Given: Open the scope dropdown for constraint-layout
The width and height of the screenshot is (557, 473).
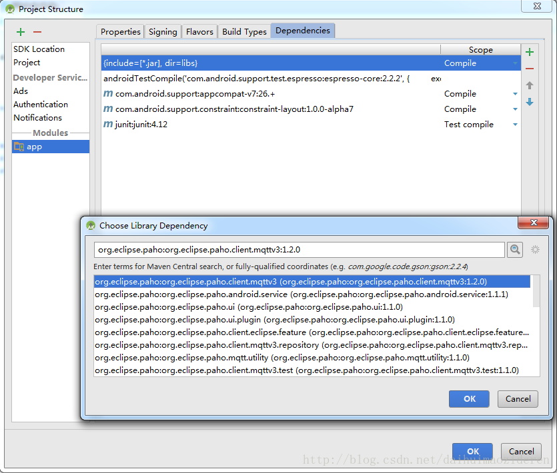Looking at the screenshot, I should [515, 109].
